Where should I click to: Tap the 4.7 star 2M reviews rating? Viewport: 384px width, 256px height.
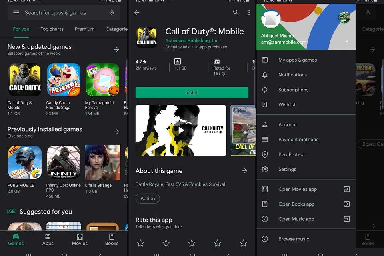146,65
